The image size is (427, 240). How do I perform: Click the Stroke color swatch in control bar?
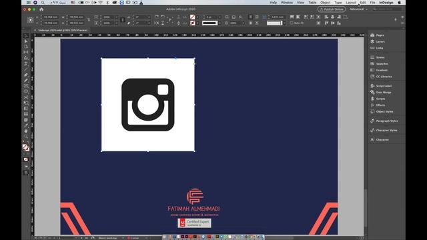[x=193, y=23]
